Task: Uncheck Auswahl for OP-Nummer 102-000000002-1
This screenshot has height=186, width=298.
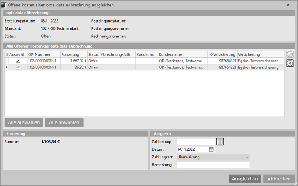Action: click(x=18, y=61)
